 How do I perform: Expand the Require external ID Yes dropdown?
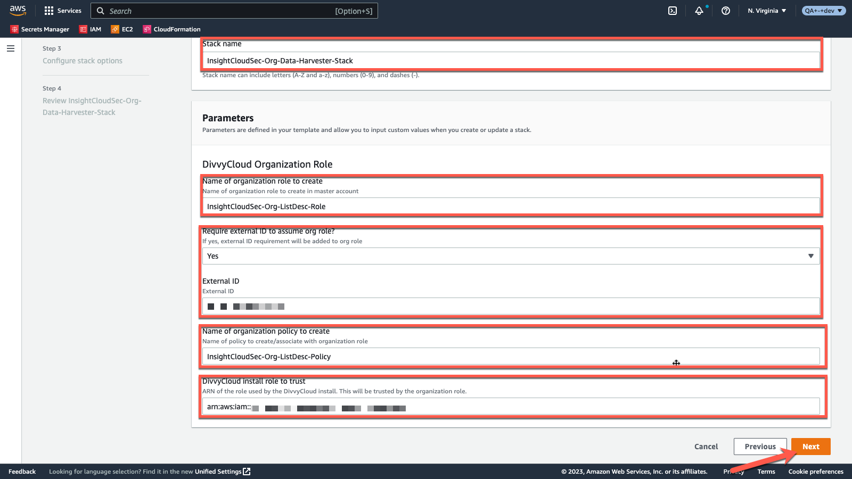coord(511,256)
